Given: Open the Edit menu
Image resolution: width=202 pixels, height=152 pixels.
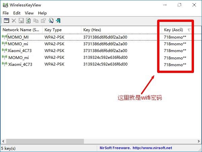Looking at the screenshot, I should click(17, 13).
